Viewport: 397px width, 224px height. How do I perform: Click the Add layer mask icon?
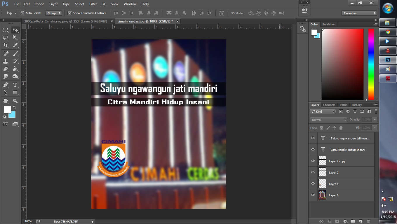[x=337, y=221]
